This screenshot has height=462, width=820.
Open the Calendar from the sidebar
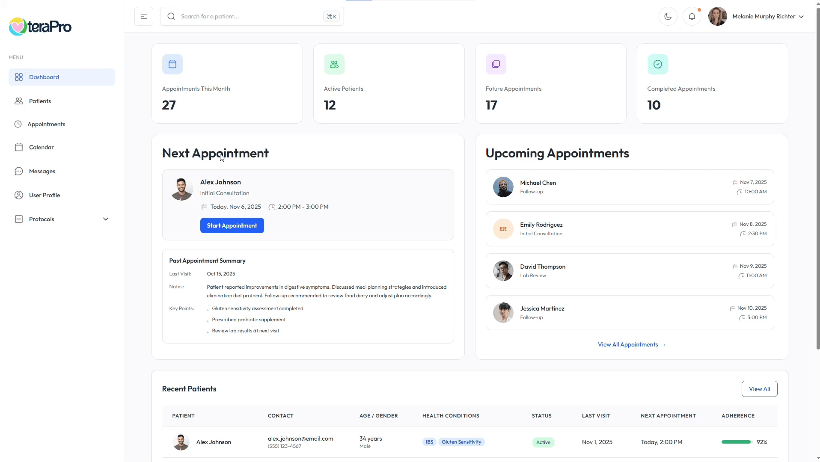click(41, 147)
